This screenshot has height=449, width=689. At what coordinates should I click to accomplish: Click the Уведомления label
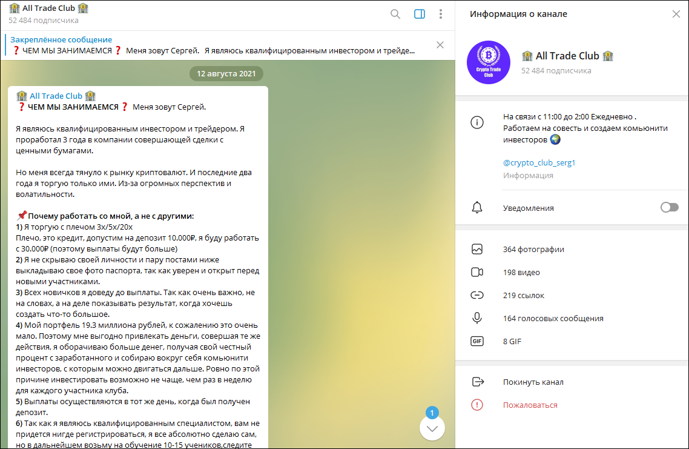(528, 208)
